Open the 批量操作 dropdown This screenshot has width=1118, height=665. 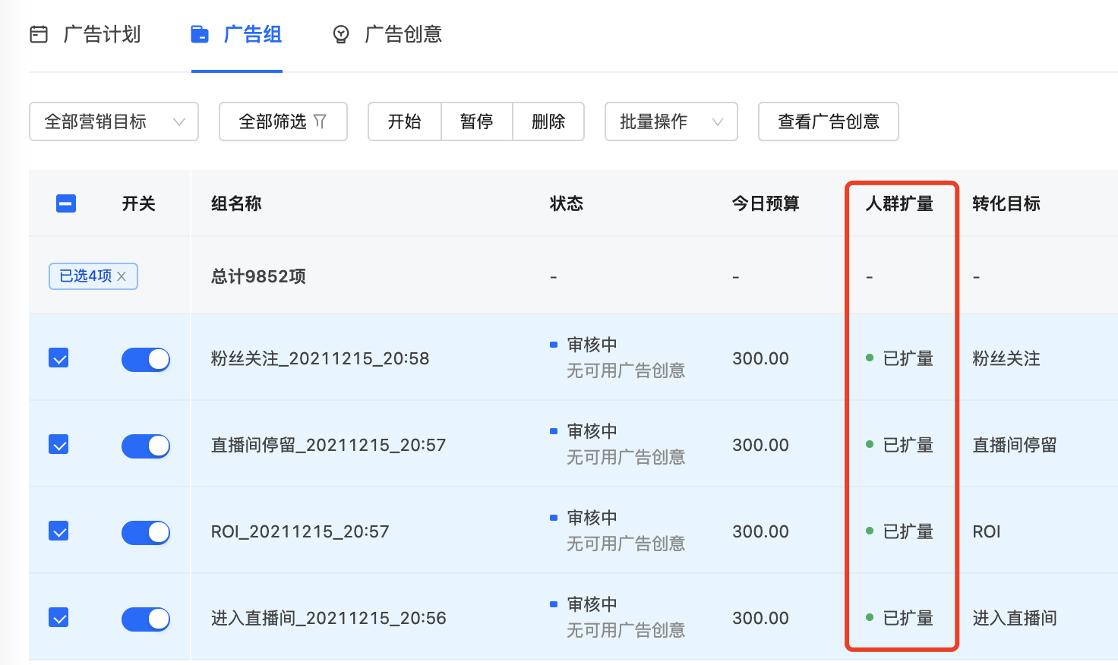point(671,121)
